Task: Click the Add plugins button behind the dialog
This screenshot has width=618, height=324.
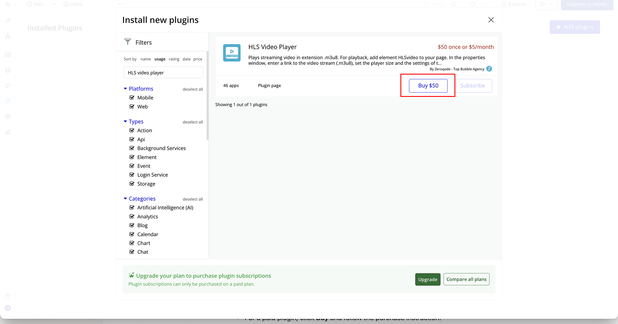Action: (x=575, y=27)
